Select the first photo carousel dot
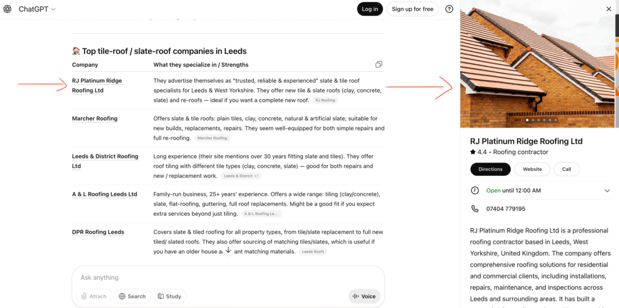This screenshot has width=619, height=308. click(527, 120)
